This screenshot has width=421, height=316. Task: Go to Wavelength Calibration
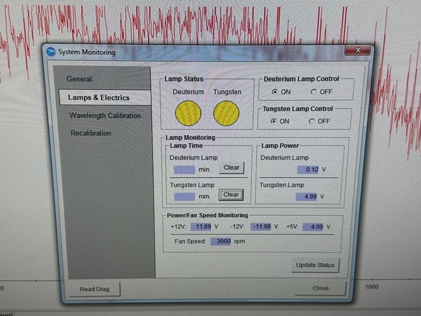105,115
